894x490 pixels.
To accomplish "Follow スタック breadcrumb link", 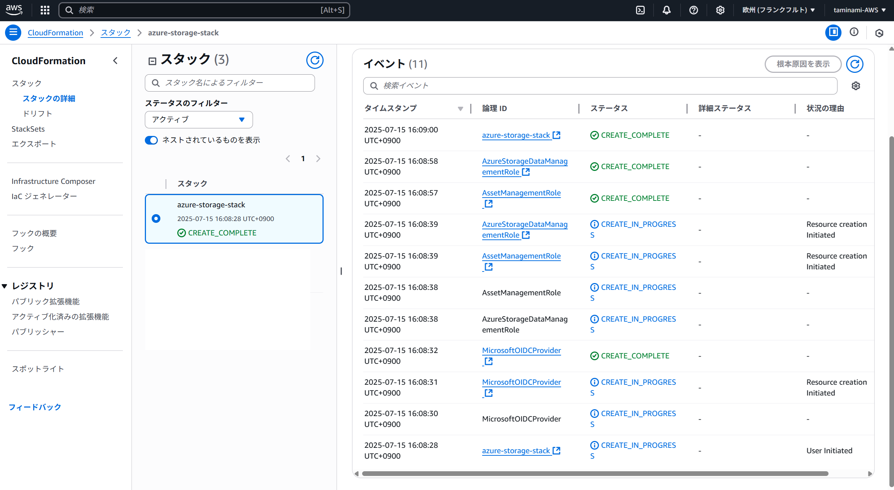I will [x=115, y=33].
